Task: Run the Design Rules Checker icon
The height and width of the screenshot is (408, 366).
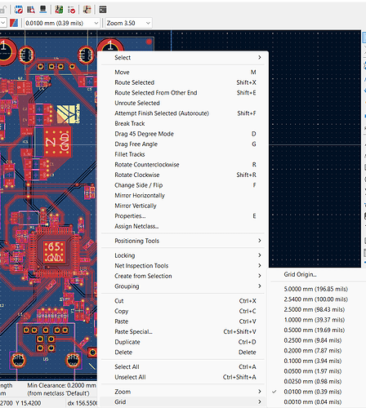Action: [x=72, y=10]
